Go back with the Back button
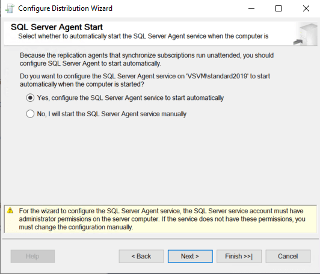 (x=141, y=256)
